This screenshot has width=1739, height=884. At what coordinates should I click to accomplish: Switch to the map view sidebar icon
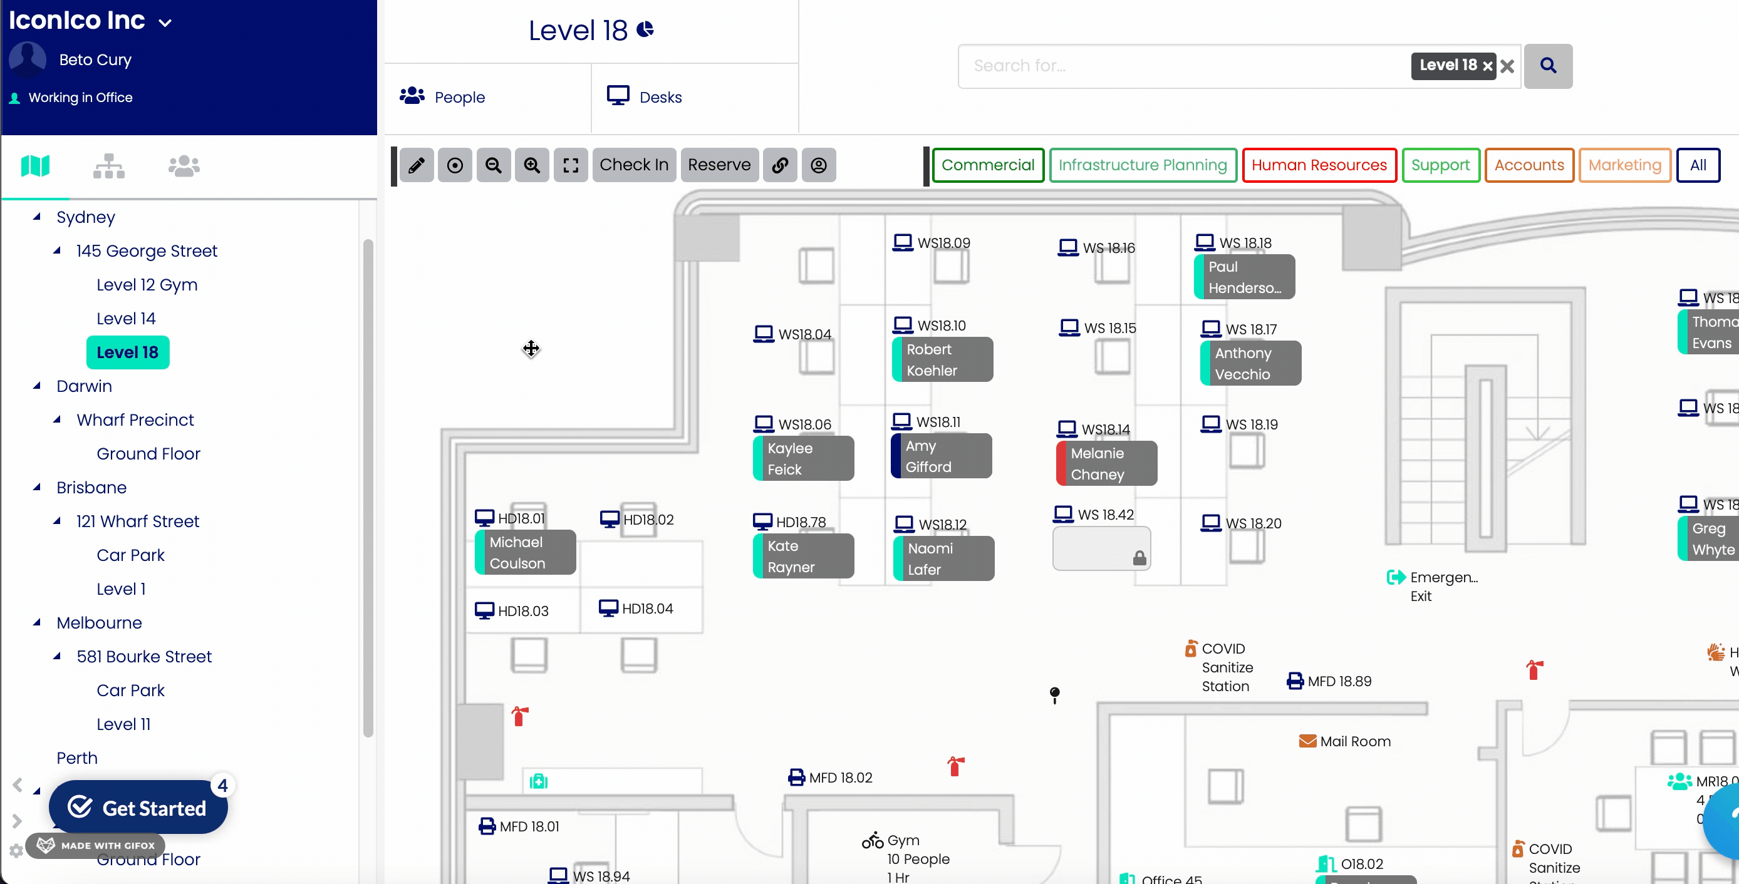click(x=35, y=165)
